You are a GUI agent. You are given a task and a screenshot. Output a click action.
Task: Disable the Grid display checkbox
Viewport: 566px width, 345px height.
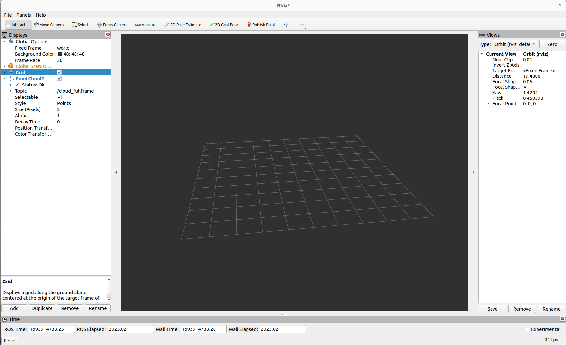(59, 72)
